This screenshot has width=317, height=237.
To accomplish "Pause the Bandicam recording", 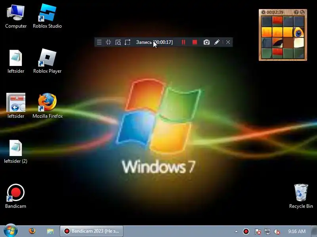I will pos(183,42).
